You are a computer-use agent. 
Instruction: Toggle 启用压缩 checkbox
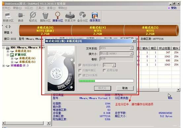point(104,70)
